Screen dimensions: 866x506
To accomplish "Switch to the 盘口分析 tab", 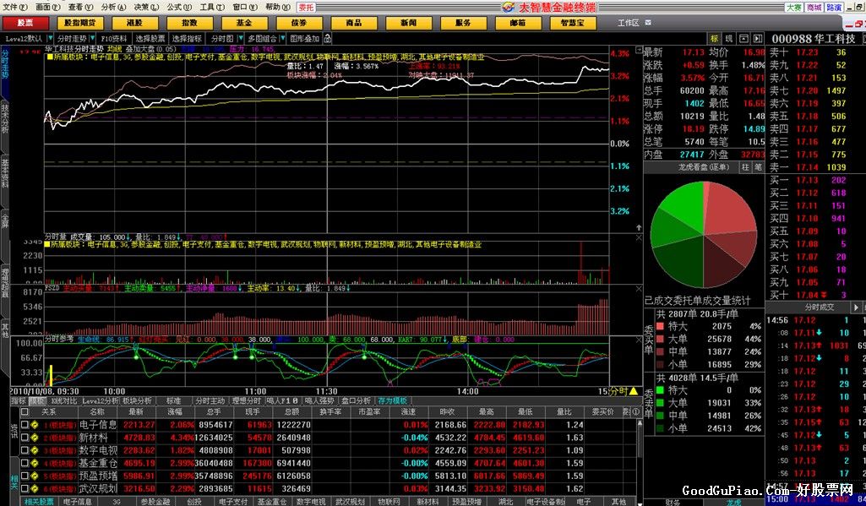I will pyautogui.click(x=356, y=400).
